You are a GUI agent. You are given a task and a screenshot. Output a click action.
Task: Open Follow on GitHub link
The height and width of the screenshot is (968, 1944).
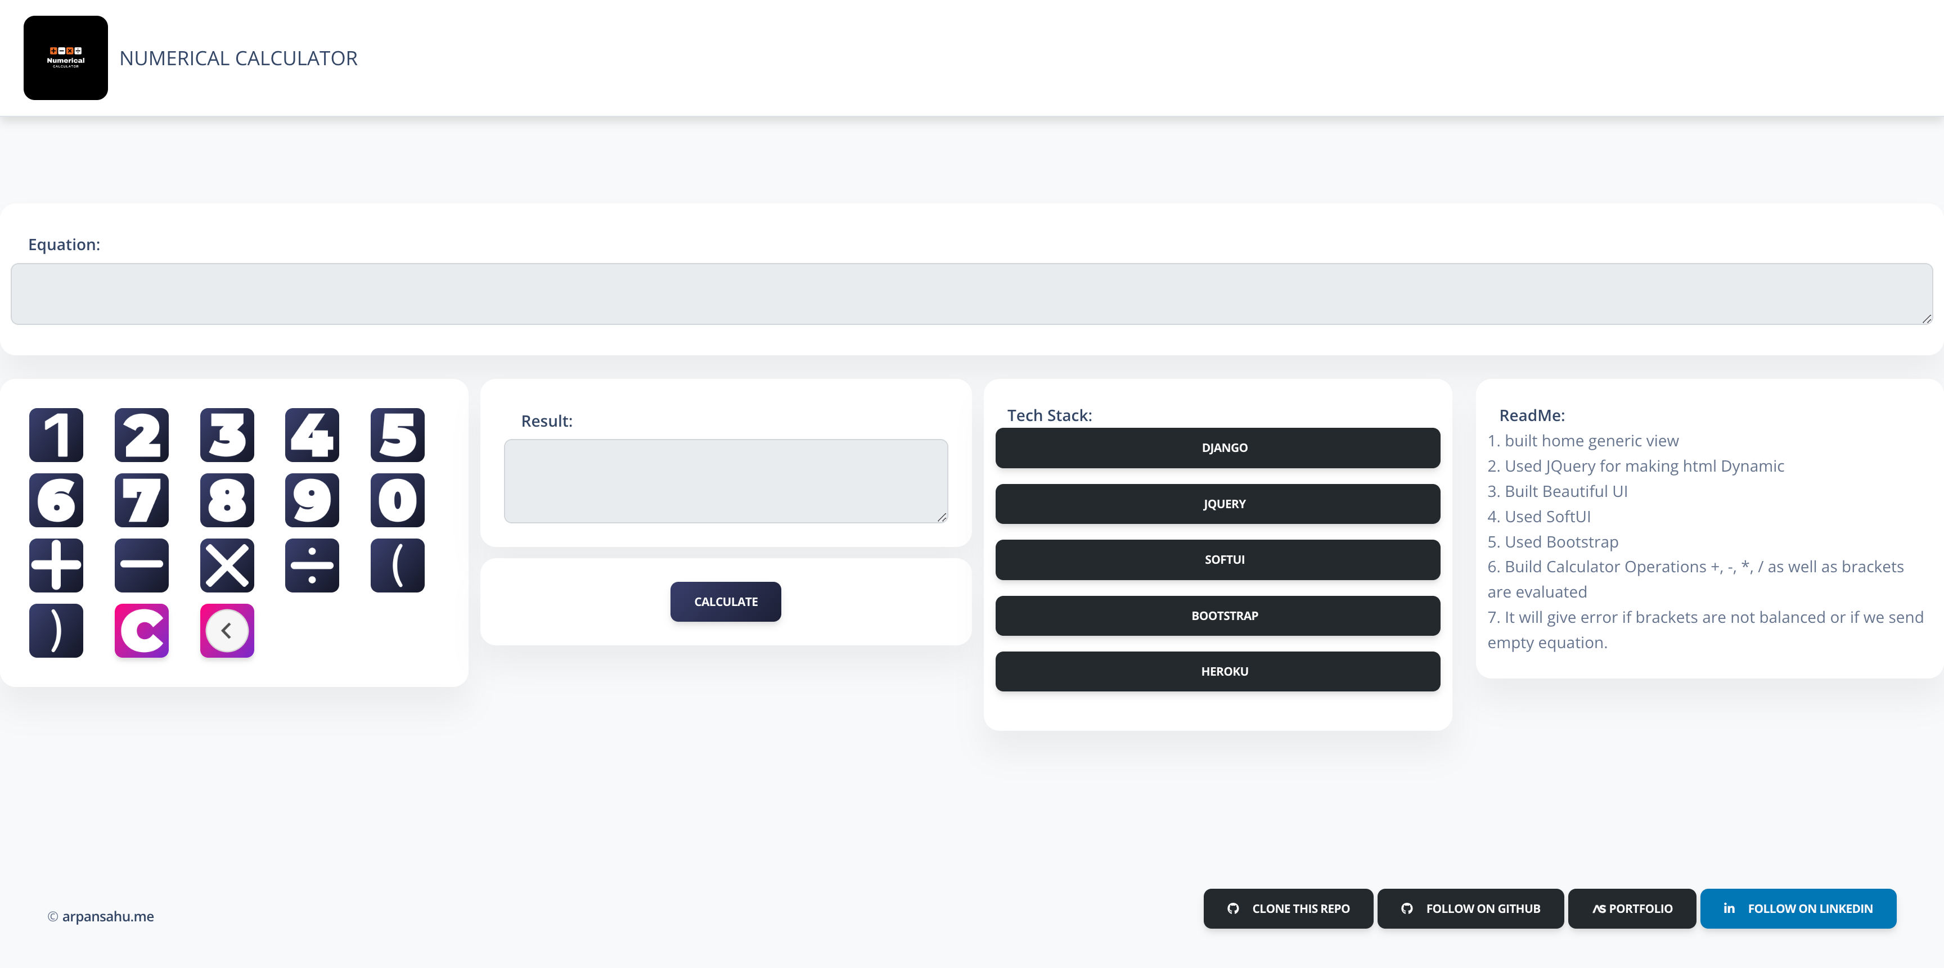1470,908
